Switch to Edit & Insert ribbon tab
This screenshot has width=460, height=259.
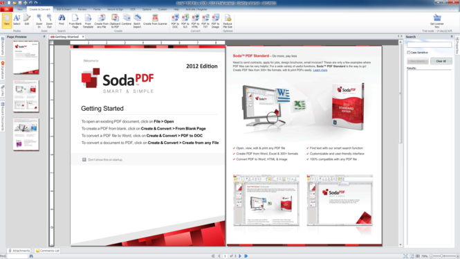click(64, 10)
